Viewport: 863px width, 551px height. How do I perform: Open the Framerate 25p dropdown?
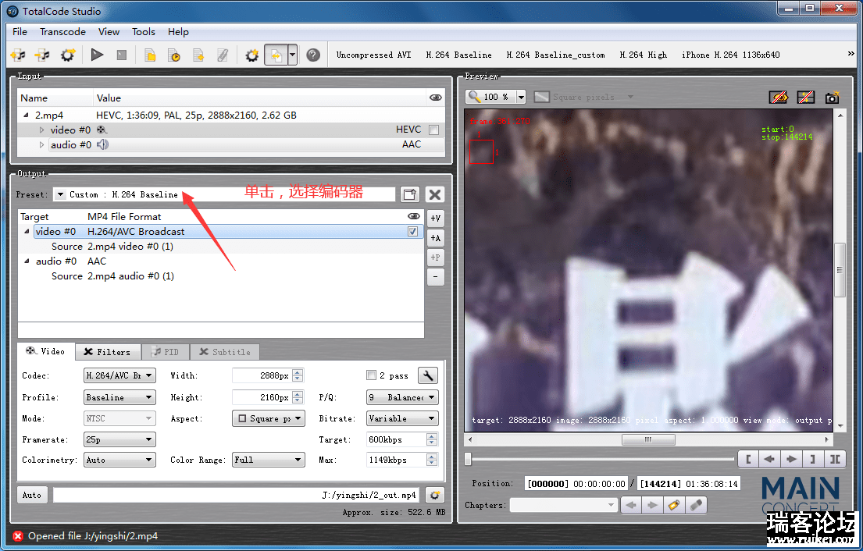(x=119, y=439)
